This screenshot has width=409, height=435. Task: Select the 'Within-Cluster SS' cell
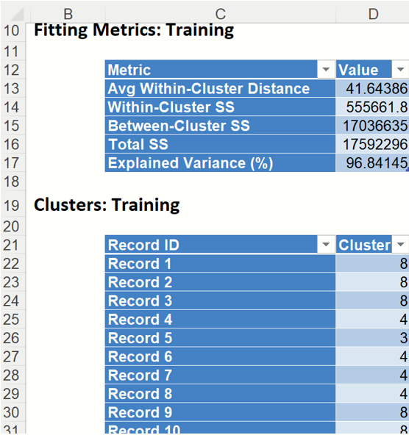click(x=220, y=107)
